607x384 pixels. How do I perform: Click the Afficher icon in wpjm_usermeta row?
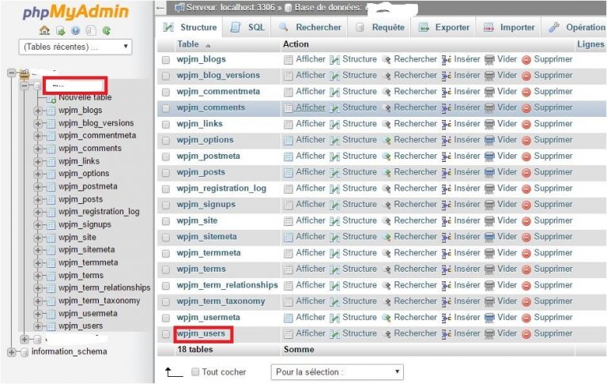click(288, 318)
